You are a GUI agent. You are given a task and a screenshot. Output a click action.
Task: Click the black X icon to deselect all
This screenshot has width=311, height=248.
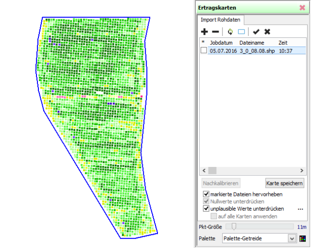coord(267,32)
